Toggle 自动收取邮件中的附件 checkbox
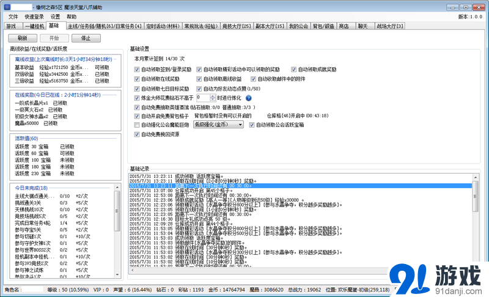The width and height of the screenshot is (489, 297). (x=253, y=79)
